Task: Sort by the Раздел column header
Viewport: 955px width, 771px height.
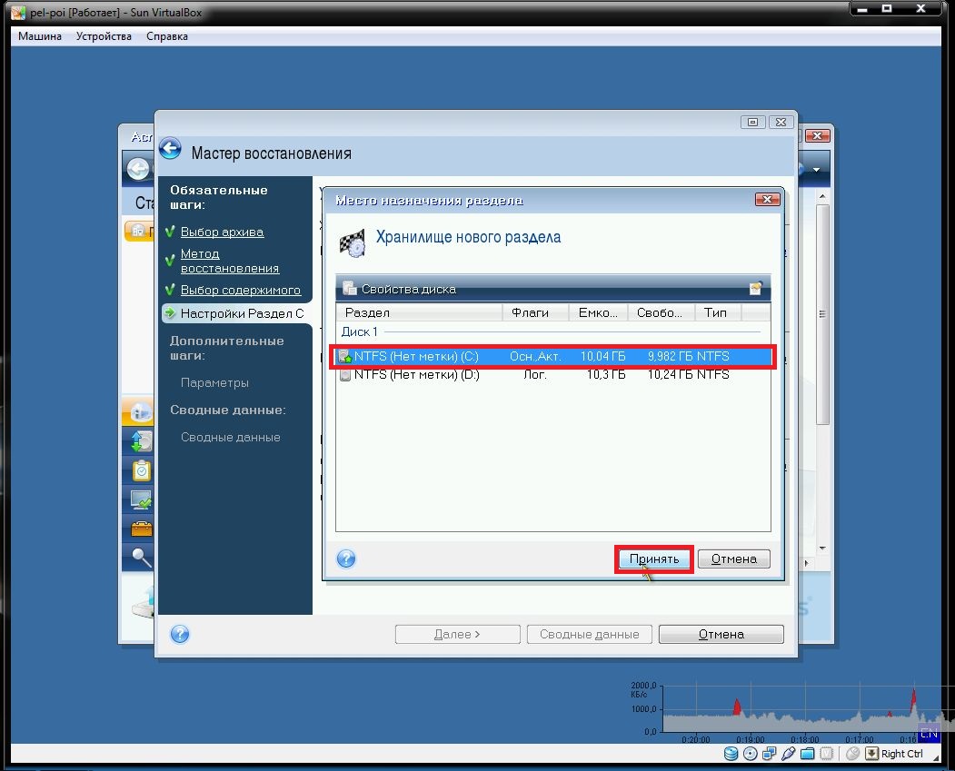Action: pos(419,312)
